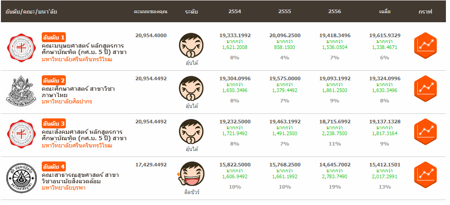
Task: Open มหาวิทยาลัยศิลปากร link
Action: 67,102
